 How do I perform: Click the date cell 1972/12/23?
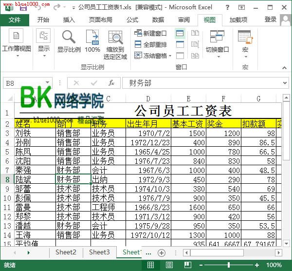[x=148, y=142]
